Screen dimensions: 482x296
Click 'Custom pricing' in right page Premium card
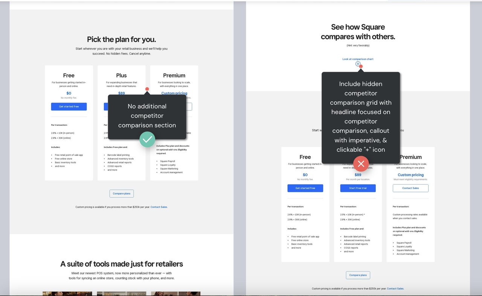point(410,175)
